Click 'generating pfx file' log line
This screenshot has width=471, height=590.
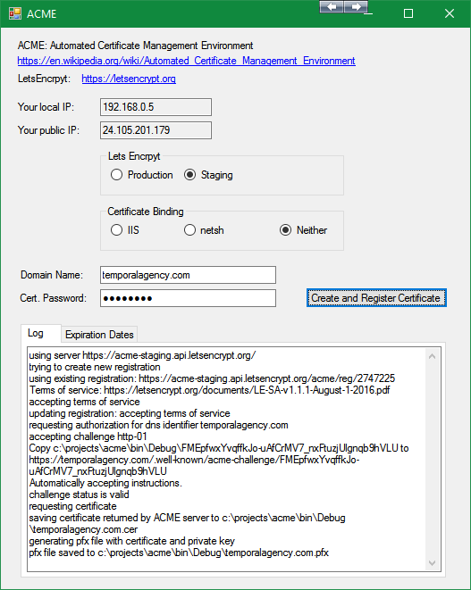132,541
